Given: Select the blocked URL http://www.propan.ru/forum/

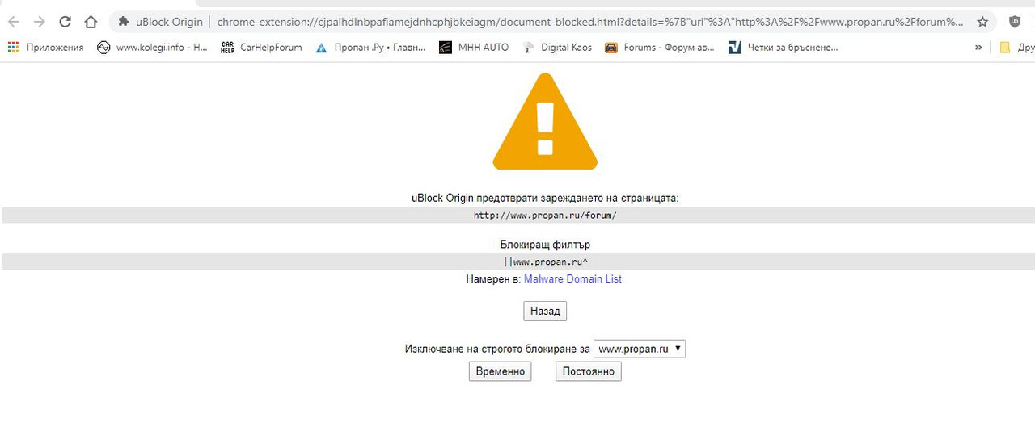Looking at the screenshot, I should 545,216.
